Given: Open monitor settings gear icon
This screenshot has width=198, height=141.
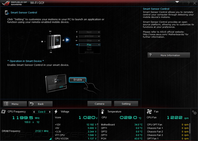Looking at the screenshot, I should click(x=194, y=112).
